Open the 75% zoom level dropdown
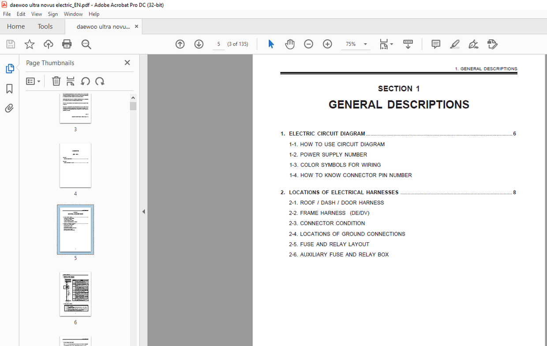 click(365, 44)
